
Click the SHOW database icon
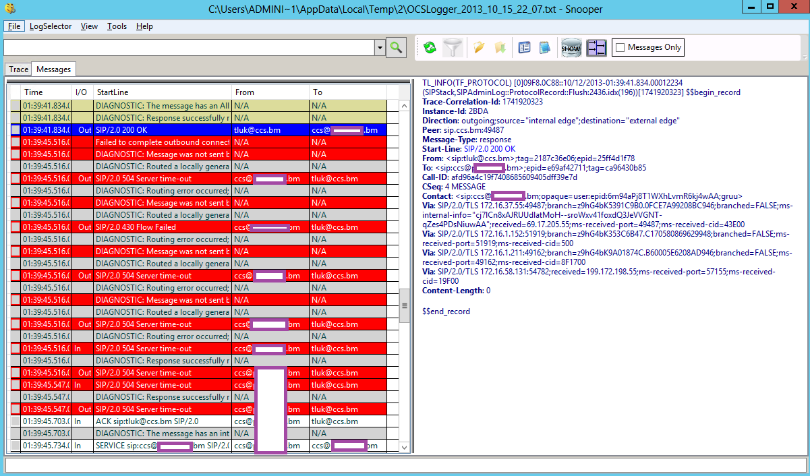tap(571, 48)
